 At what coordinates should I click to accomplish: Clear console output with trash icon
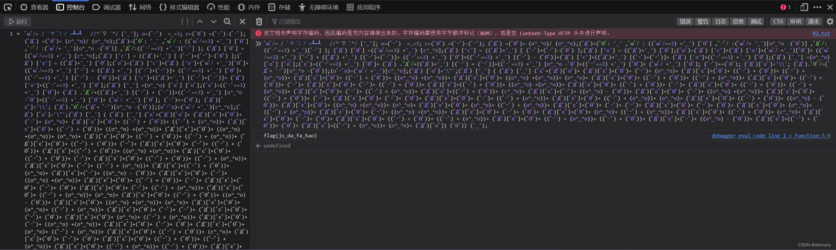259,21
